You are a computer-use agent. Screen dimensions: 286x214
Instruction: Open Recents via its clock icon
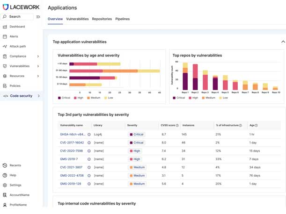click(5, 165)
